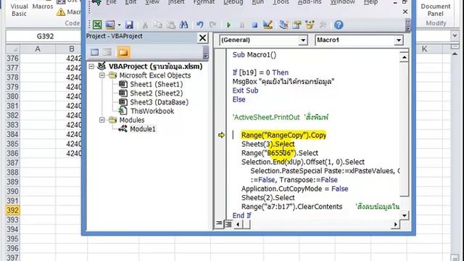Close the Project - VBAProject pane
Screen dimensions: 464x261
(202, 38)
